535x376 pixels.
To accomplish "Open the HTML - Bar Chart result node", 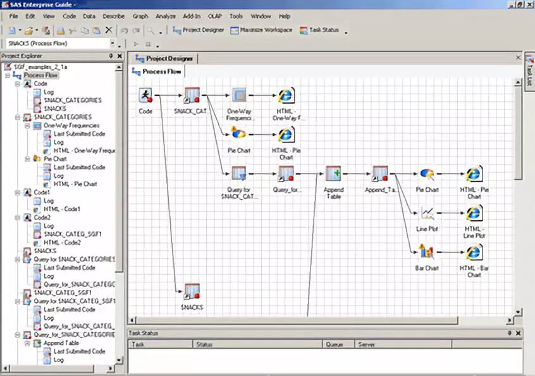I will coord(474,252).
